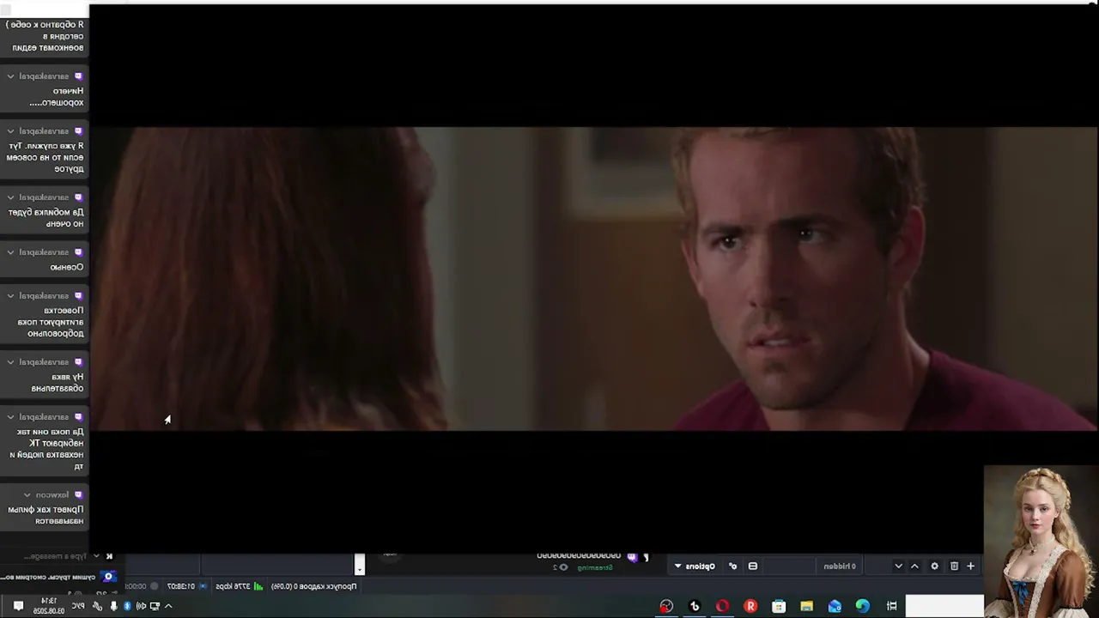
Task: Click the Twitch icon beside the channel name
Action: coord(632,556)
